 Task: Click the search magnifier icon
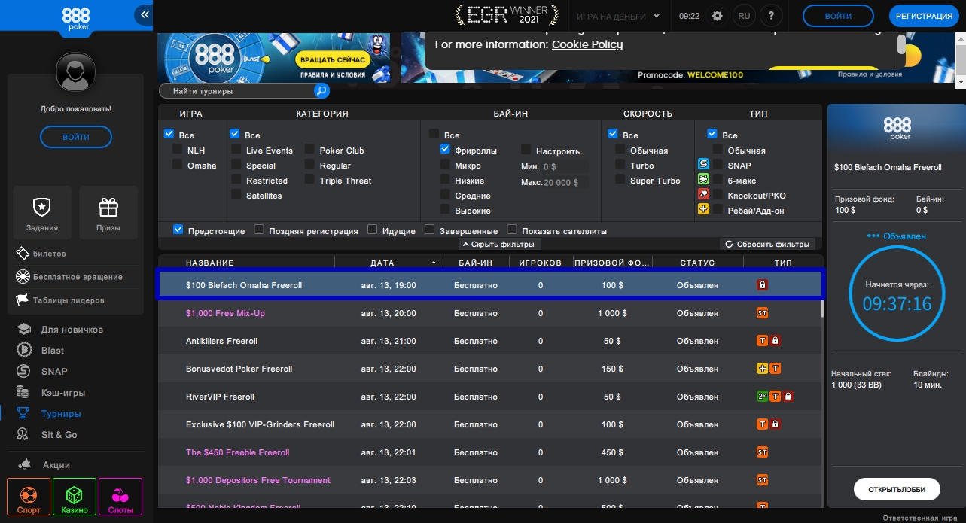[321, 91]
